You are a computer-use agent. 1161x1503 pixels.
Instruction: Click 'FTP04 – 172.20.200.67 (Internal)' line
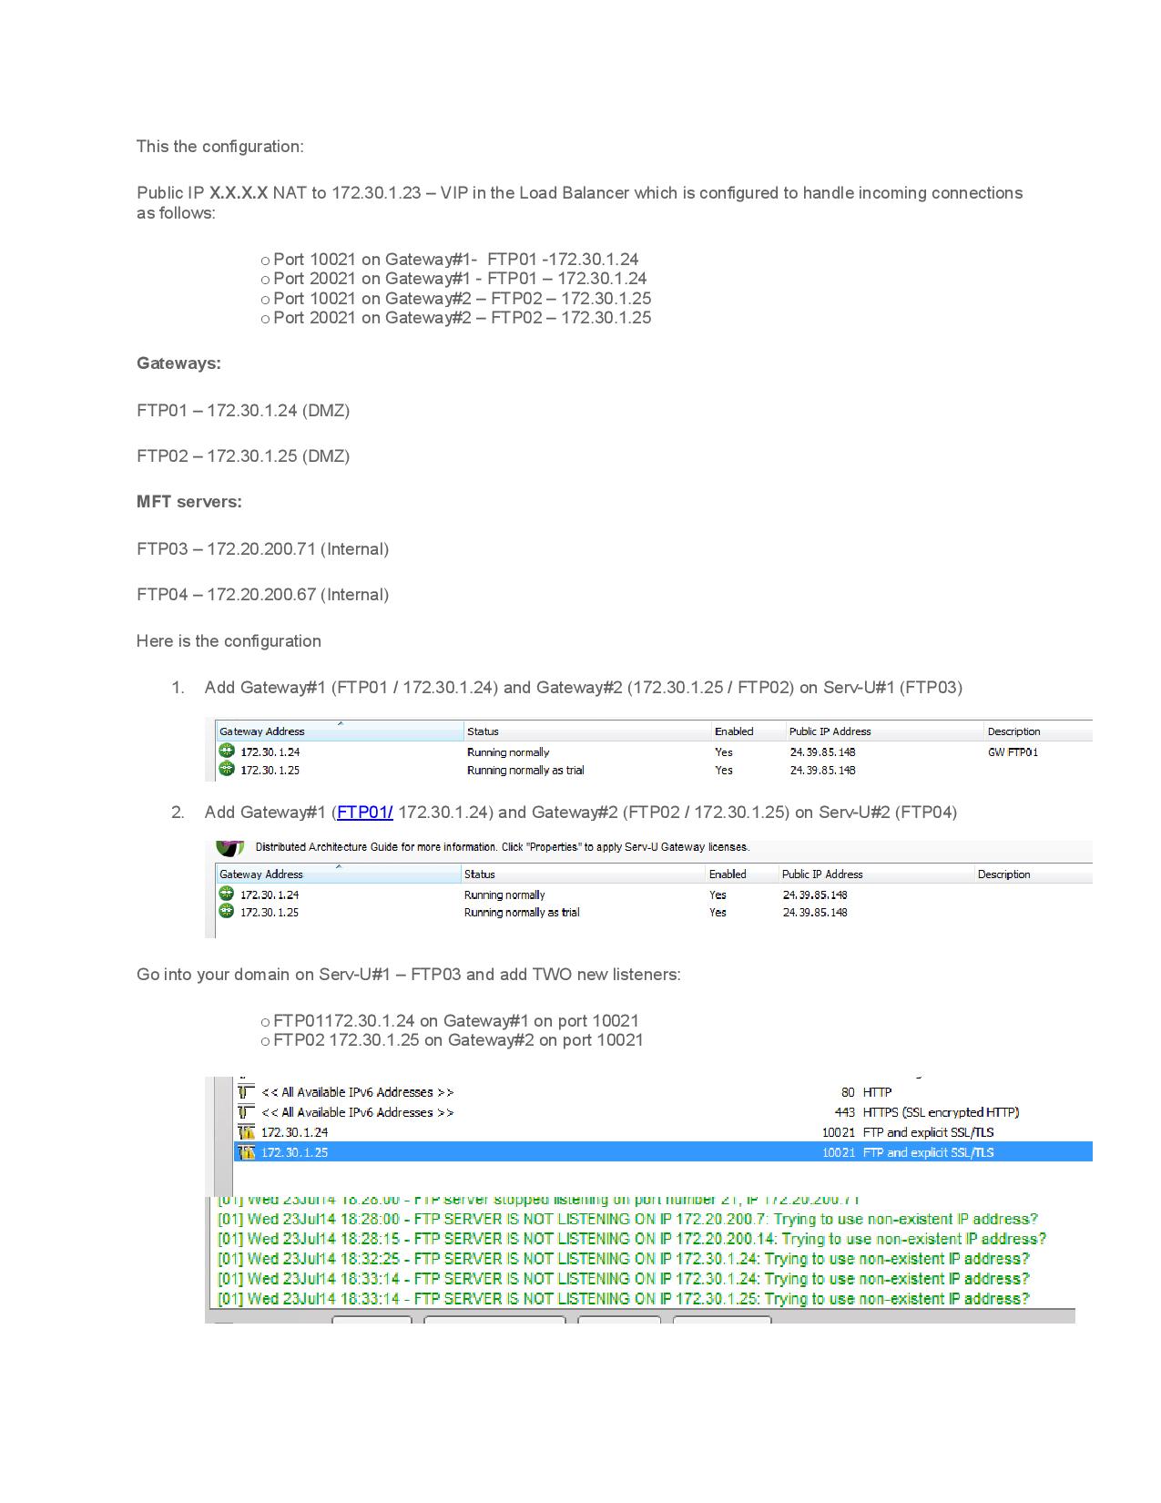click(x=262, y=595)
